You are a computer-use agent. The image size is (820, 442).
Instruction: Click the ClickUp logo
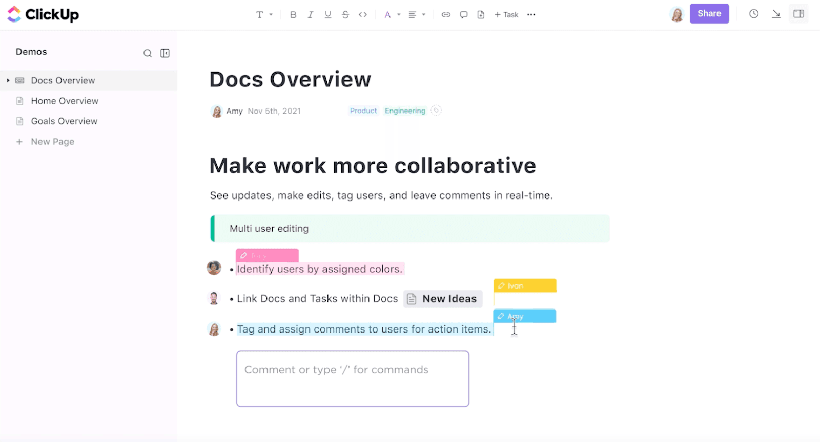pyautogui.click(x=43, y=14)
